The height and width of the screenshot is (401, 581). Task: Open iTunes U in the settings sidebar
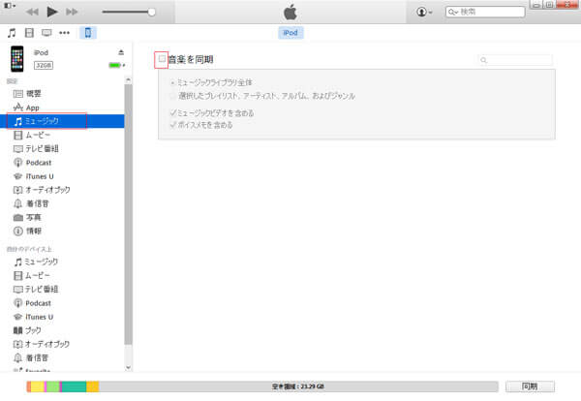[x=33, y=176]
